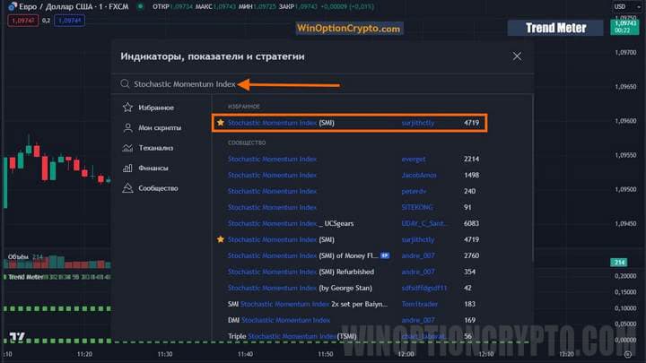Open the Мои скрипты category
Screen dimensions: 646x363
tap(159, 127)
